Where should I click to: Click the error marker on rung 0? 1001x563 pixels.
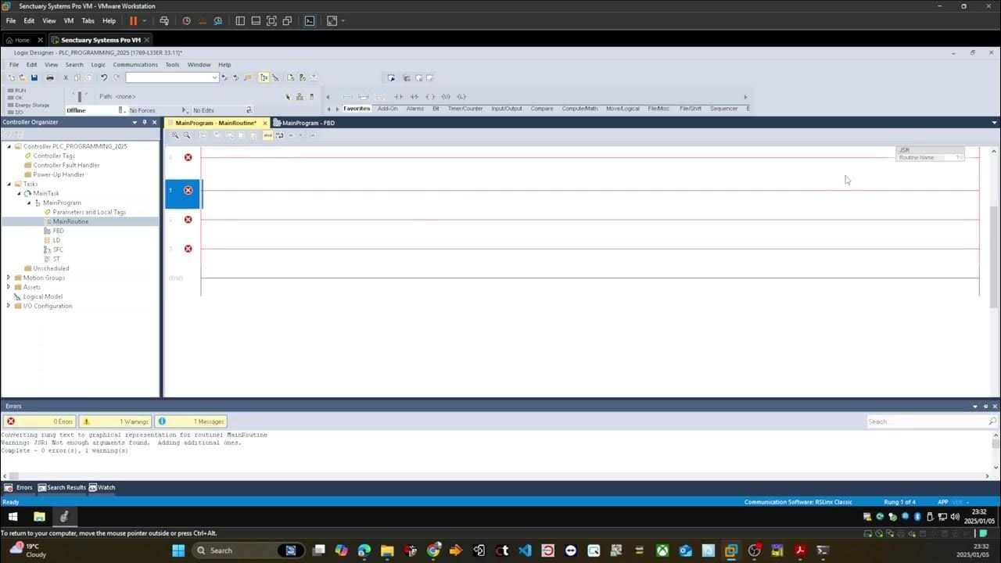pos(188,157)
